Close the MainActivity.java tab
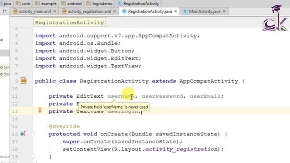 pyautogui.click(x=224, y=11)
